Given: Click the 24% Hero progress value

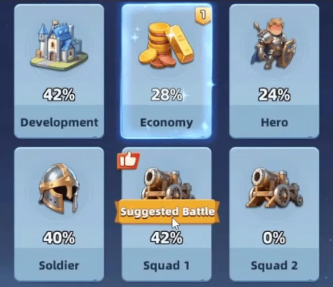Looking at the screenshot, I should (x=274, y=95).
